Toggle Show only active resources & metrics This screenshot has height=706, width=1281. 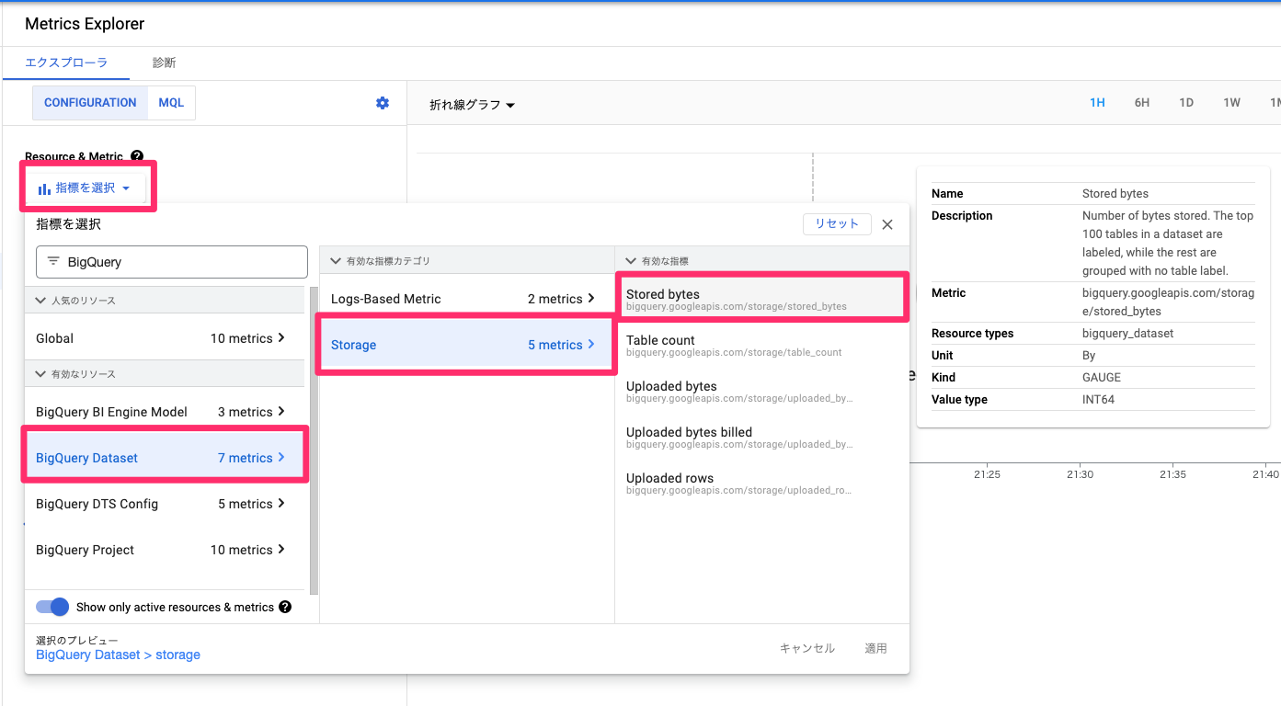pos(52,607)
